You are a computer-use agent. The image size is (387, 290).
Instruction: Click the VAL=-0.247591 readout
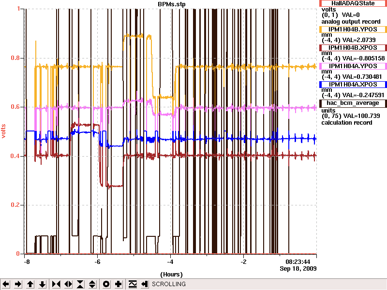click(363, 95)
